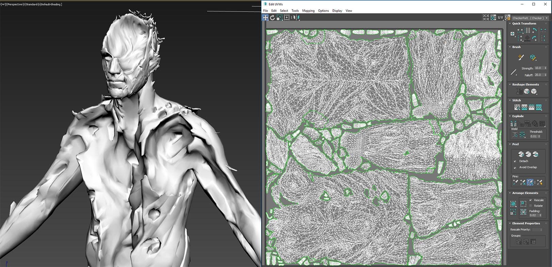This screenshot has height=267, width=552.
Task: Open the Mapping menu
Action: pos(308,11)
